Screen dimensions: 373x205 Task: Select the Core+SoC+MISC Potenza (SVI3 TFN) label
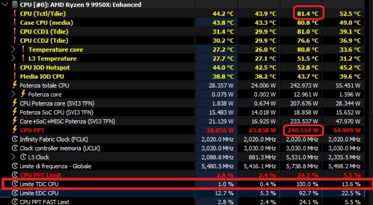click(x=67, y=121)
